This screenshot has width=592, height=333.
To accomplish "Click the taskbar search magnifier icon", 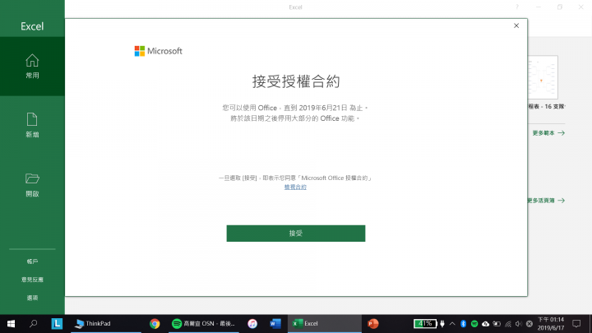I will point(33,324).
